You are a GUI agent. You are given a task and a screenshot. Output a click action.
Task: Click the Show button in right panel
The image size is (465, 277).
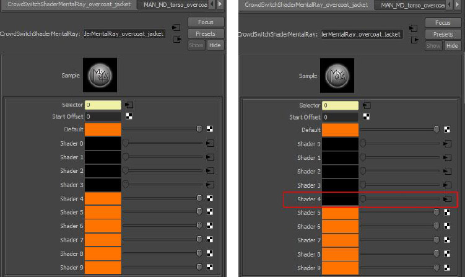433,46
